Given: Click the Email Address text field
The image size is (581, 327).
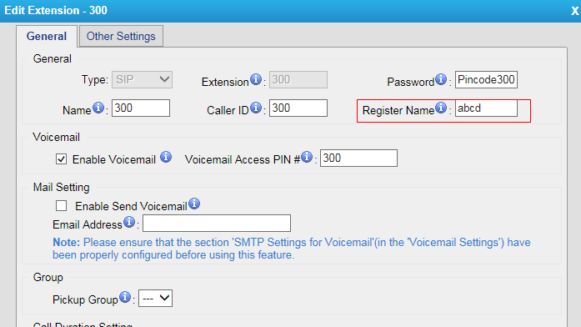Looking at the screenshot, I should tap(217, 224).
